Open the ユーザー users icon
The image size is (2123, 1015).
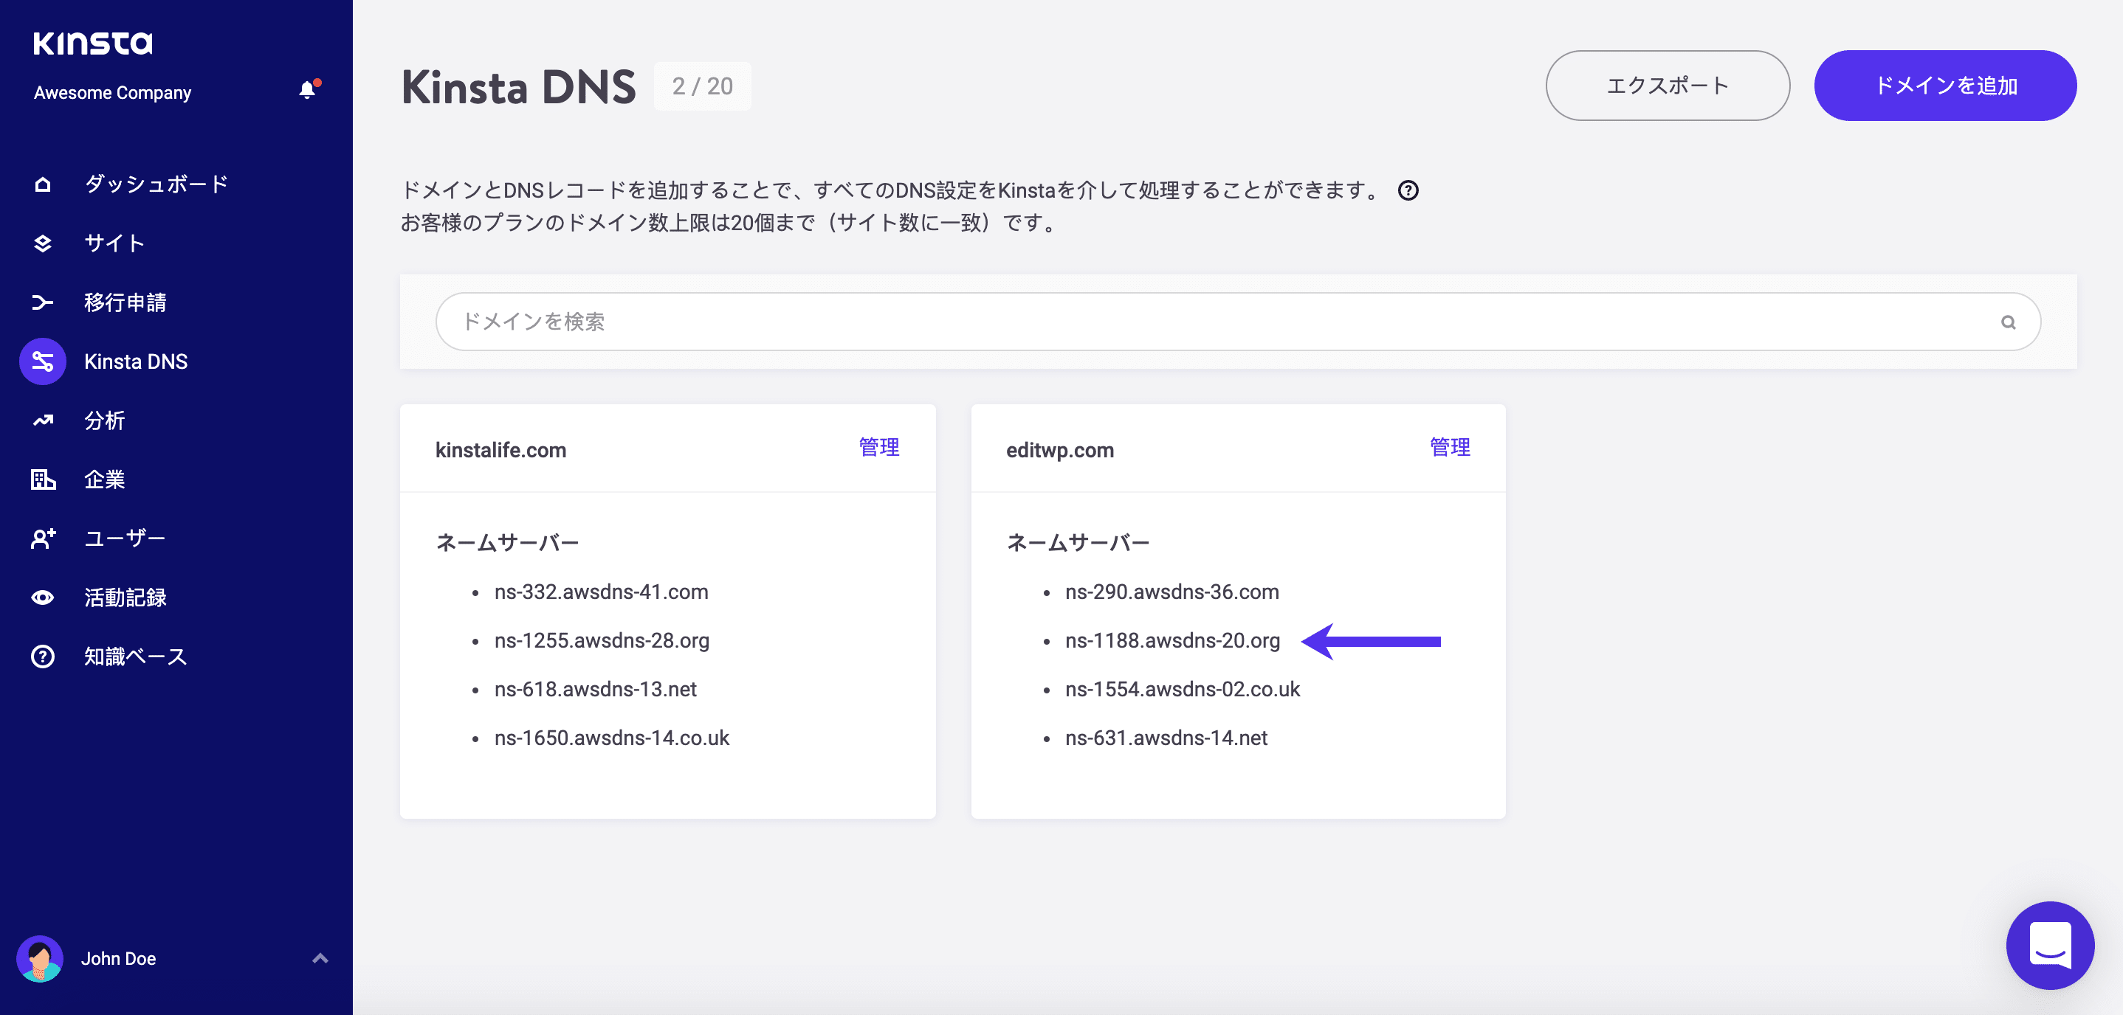42,538
